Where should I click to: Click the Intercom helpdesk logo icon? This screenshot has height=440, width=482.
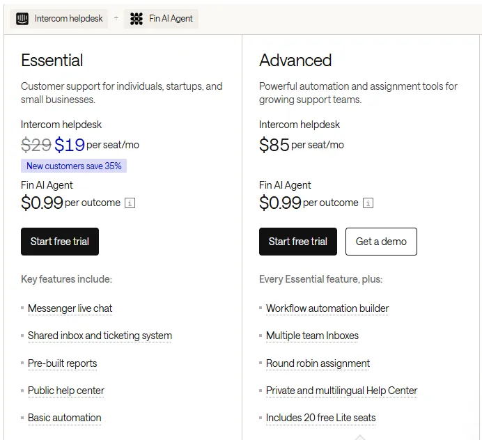(x=22, y=19)
